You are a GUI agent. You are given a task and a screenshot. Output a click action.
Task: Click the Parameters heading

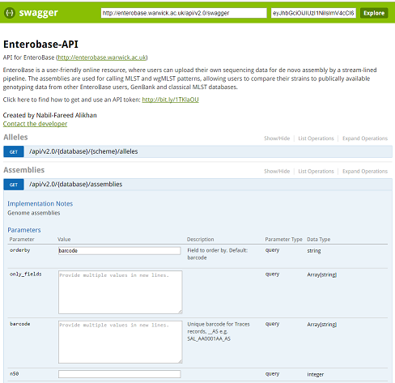(x=24, y=230)
